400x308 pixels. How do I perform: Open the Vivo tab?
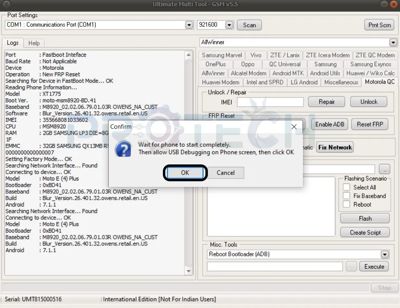point(256,55)
